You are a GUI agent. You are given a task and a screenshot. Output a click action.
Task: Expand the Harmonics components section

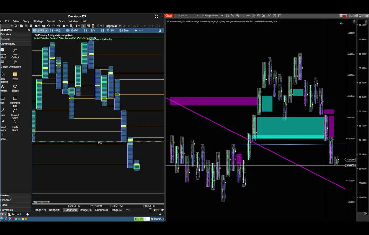pos(16,210)
